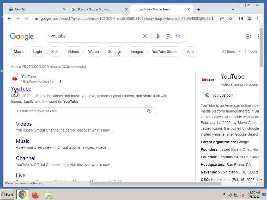This screenshot has width=267, height=200.
Task: Expand the All filters dropdown
Action: point(231,52)
